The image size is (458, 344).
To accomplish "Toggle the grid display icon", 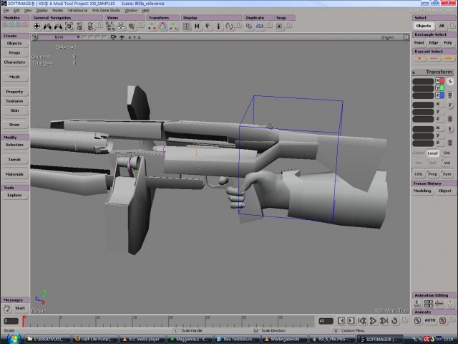I will coord(187,27).
